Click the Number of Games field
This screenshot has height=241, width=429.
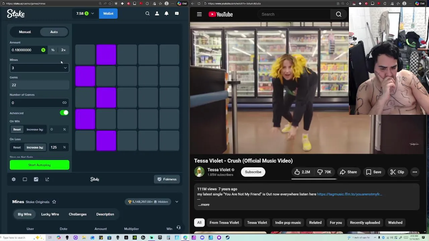pos(39,103)
